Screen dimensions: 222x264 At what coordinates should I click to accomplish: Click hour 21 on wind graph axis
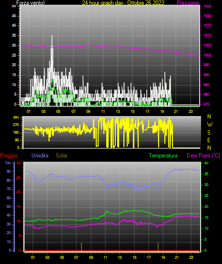pos(176,111)
